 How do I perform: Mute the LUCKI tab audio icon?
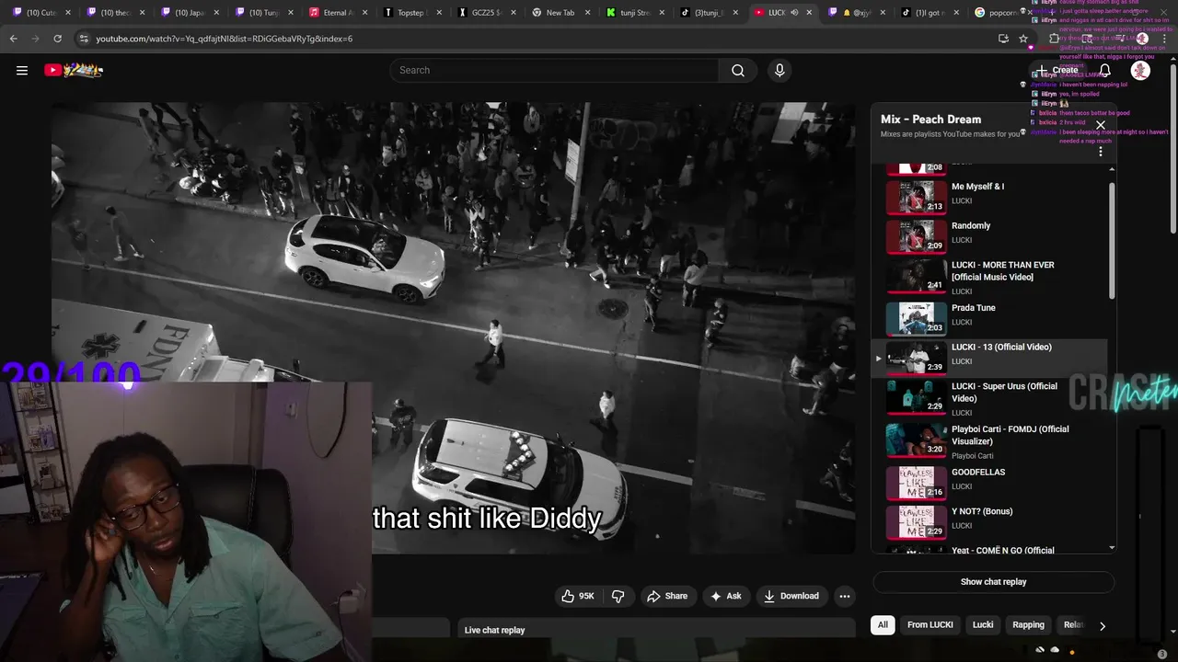click(x=794, y=13)
